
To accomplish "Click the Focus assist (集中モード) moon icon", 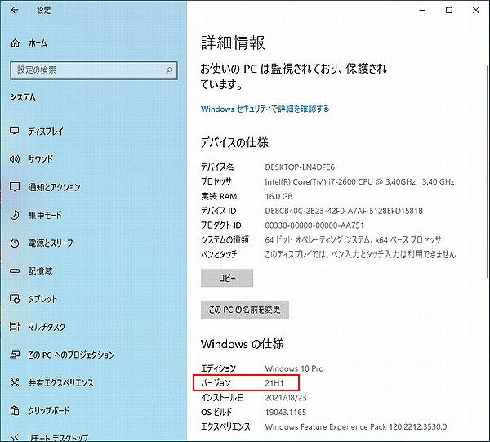I will pos(15,215).
